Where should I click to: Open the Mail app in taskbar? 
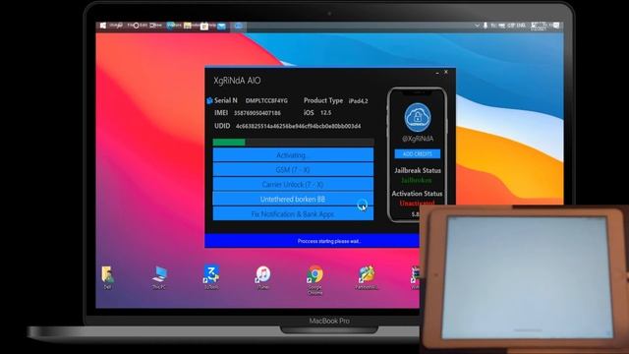pyautogui.click(x=221, y=27)
